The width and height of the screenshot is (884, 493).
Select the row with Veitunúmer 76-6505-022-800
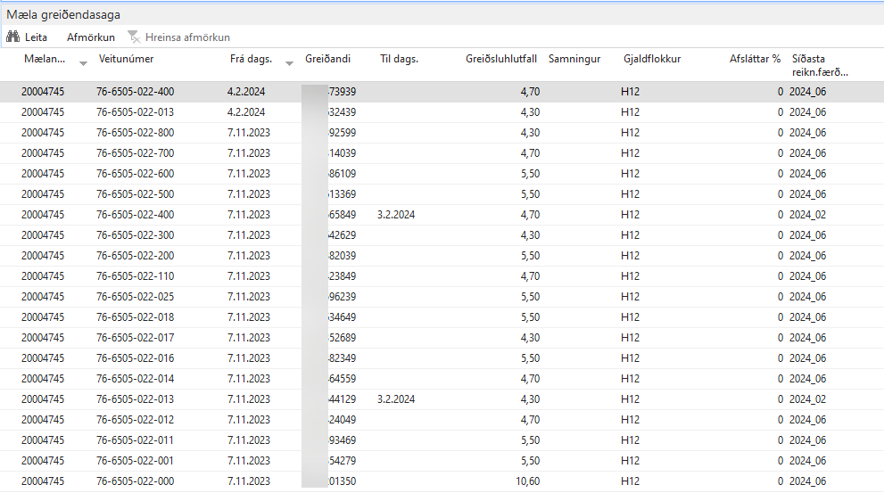coord(136,133)
